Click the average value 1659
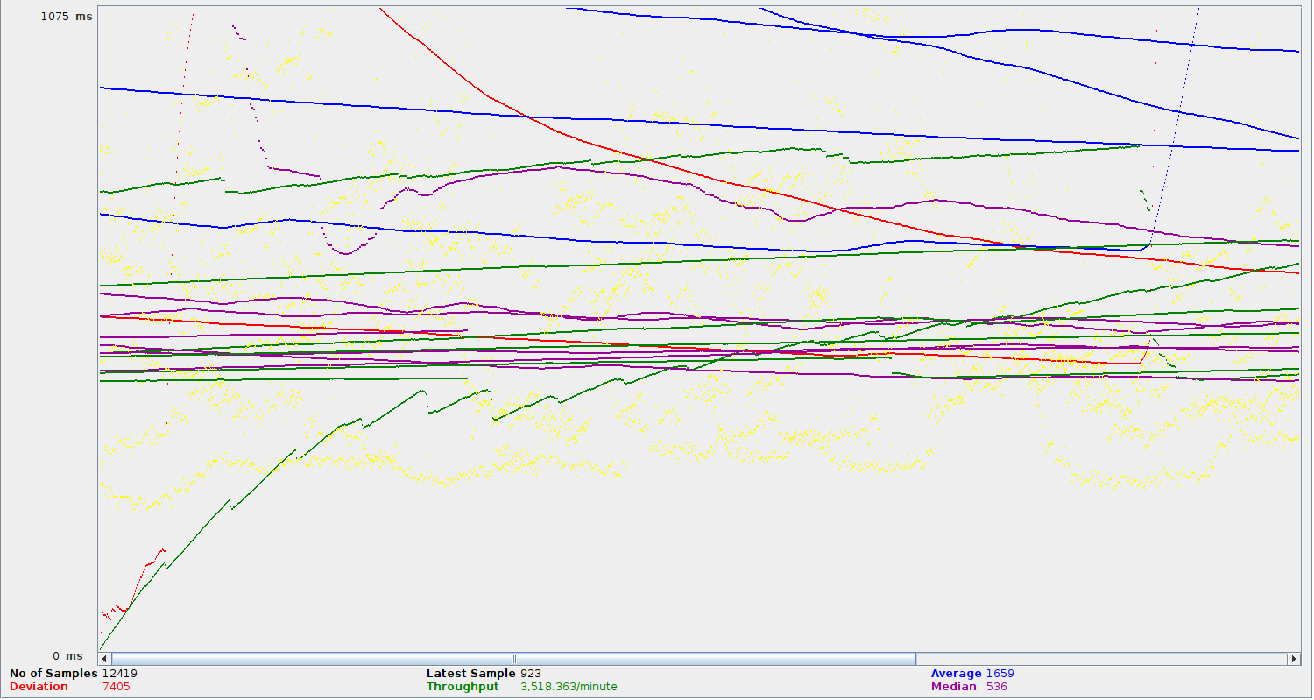The height and width of the screenshot is (700, 1314). (1000, 674)
